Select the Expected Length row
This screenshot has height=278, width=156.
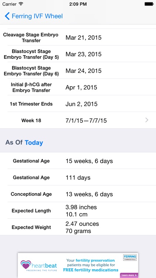pyautogui.click(x=78, y=211)
